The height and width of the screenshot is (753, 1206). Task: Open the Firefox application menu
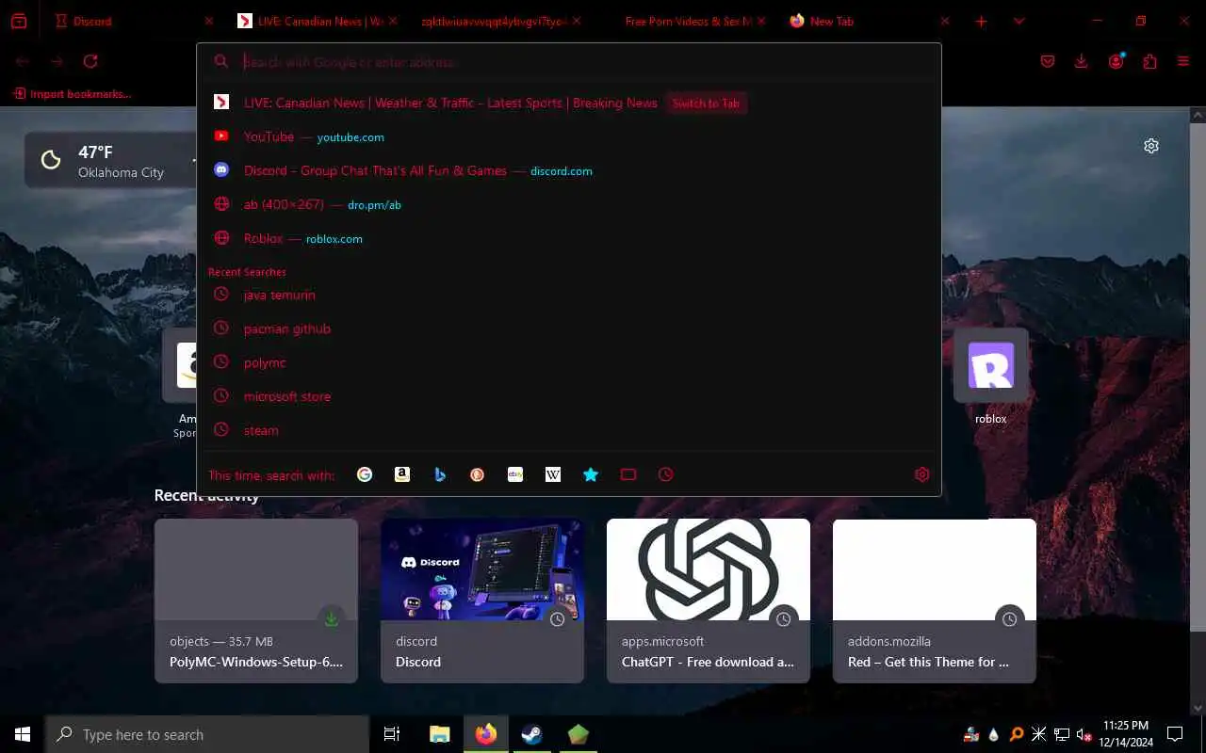1183,61
